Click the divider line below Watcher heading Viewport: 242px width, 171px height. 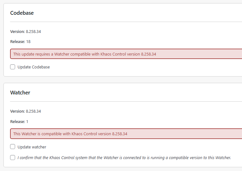[x=126, y=102]
